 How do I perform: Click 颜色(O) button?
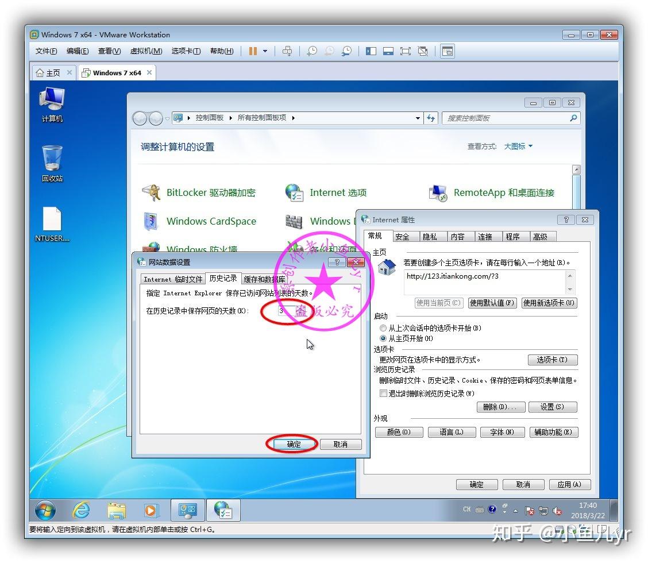[x=399, y=433]
